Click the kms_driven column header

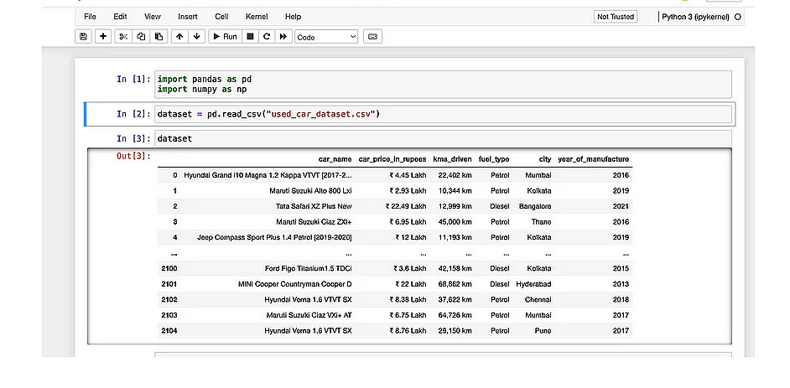452,159
